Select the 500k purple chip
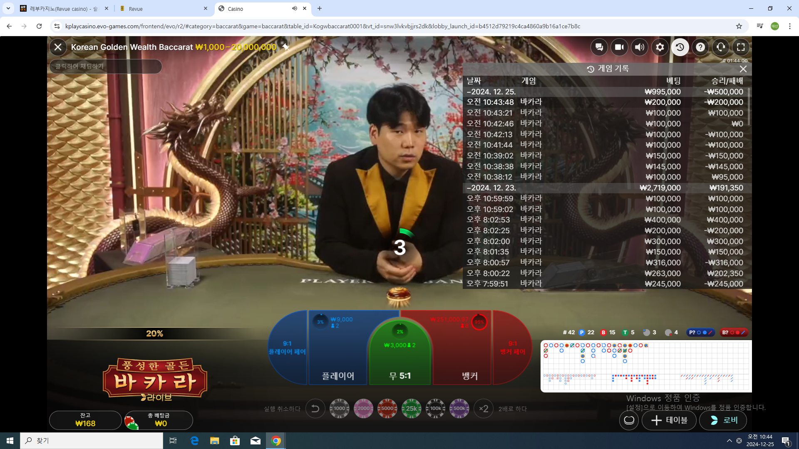 coord(459,408)
